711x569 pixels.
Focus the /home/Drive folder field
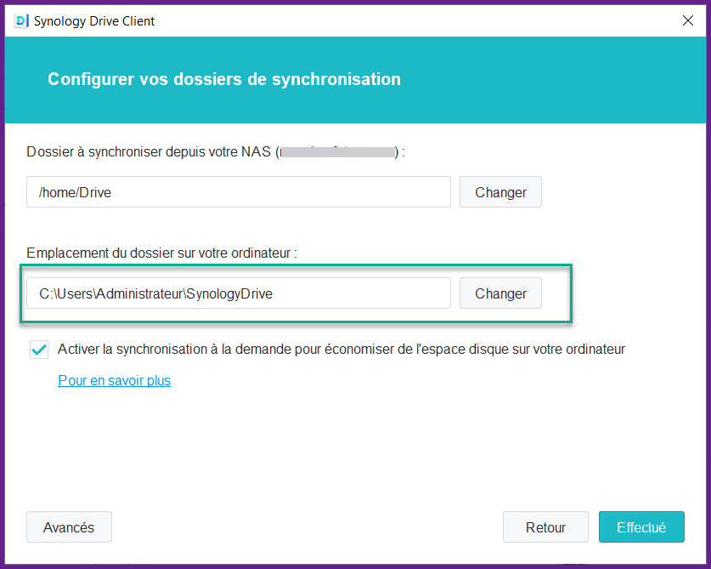(x=238, y=192)
